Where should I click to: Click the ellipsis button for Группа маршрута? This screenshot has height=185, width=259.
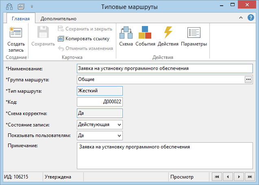(248, 79)
